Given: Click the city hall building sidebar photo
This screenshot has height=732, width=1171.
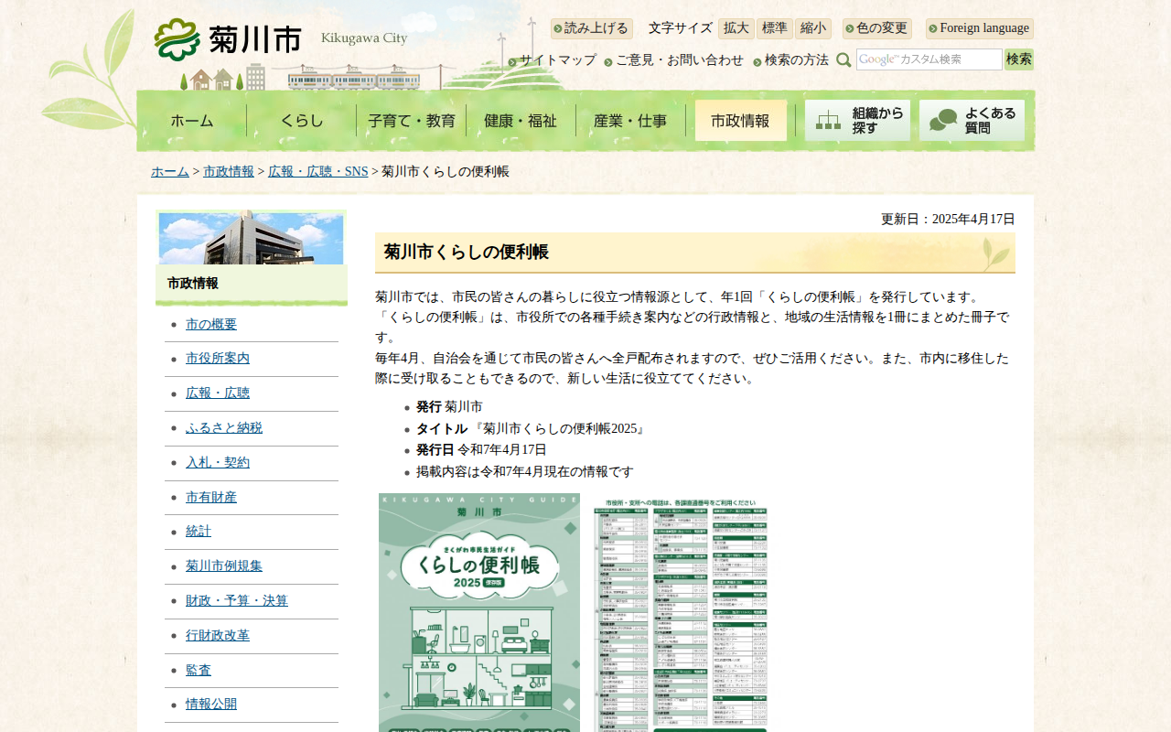Looking at the screenshot, I should 252,239.
